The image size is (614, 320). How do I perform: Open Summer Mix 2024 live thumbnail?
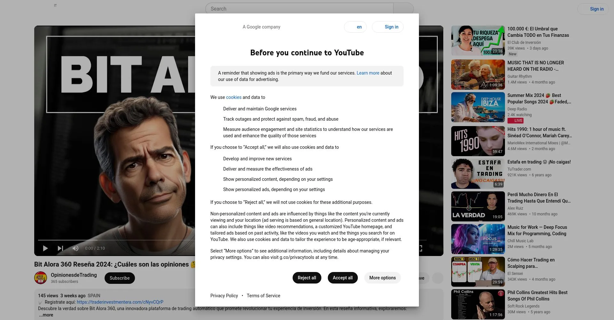pos(478,107)
